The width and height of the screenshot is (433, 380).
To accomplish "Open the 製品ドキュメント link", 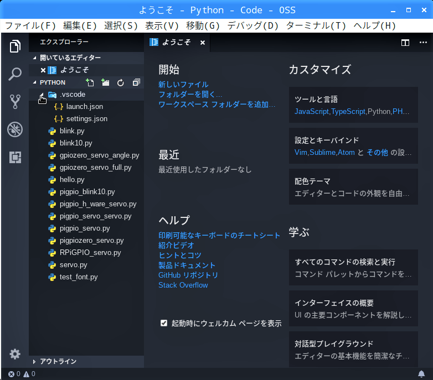I will 187,265.
